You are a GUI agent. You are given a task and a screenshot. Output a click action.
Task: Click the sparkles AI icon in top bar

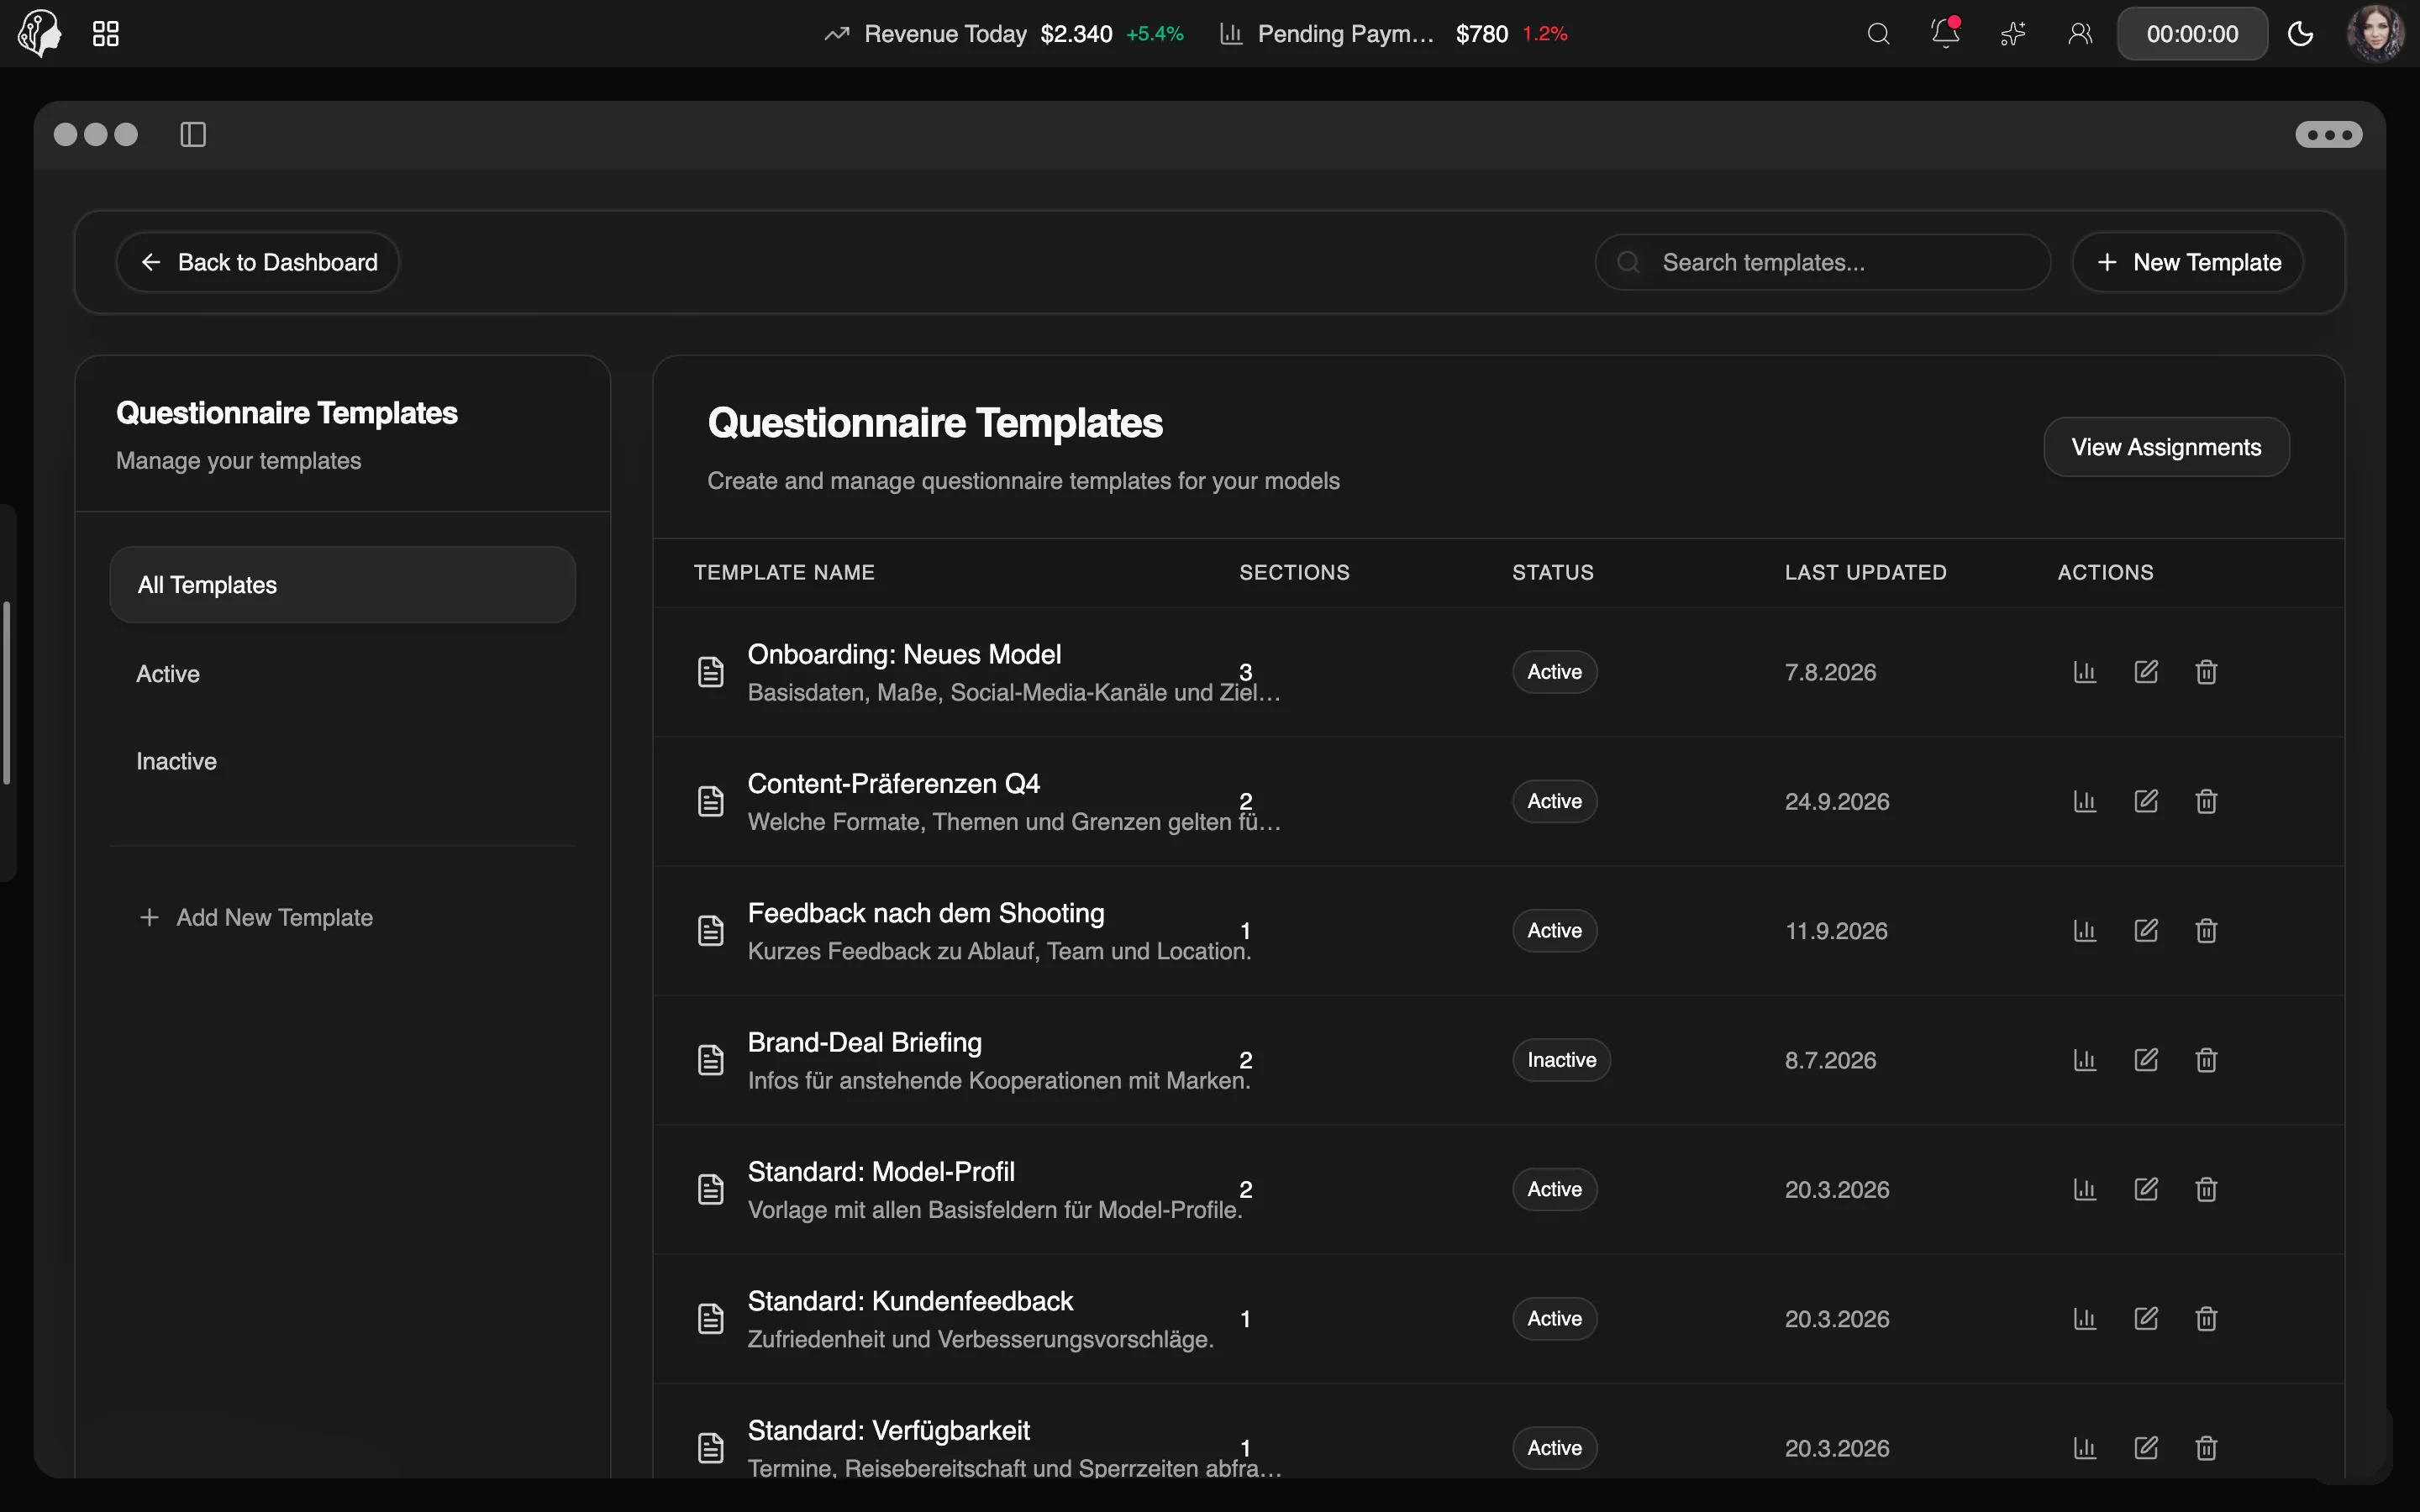[x=2013, y=34]
